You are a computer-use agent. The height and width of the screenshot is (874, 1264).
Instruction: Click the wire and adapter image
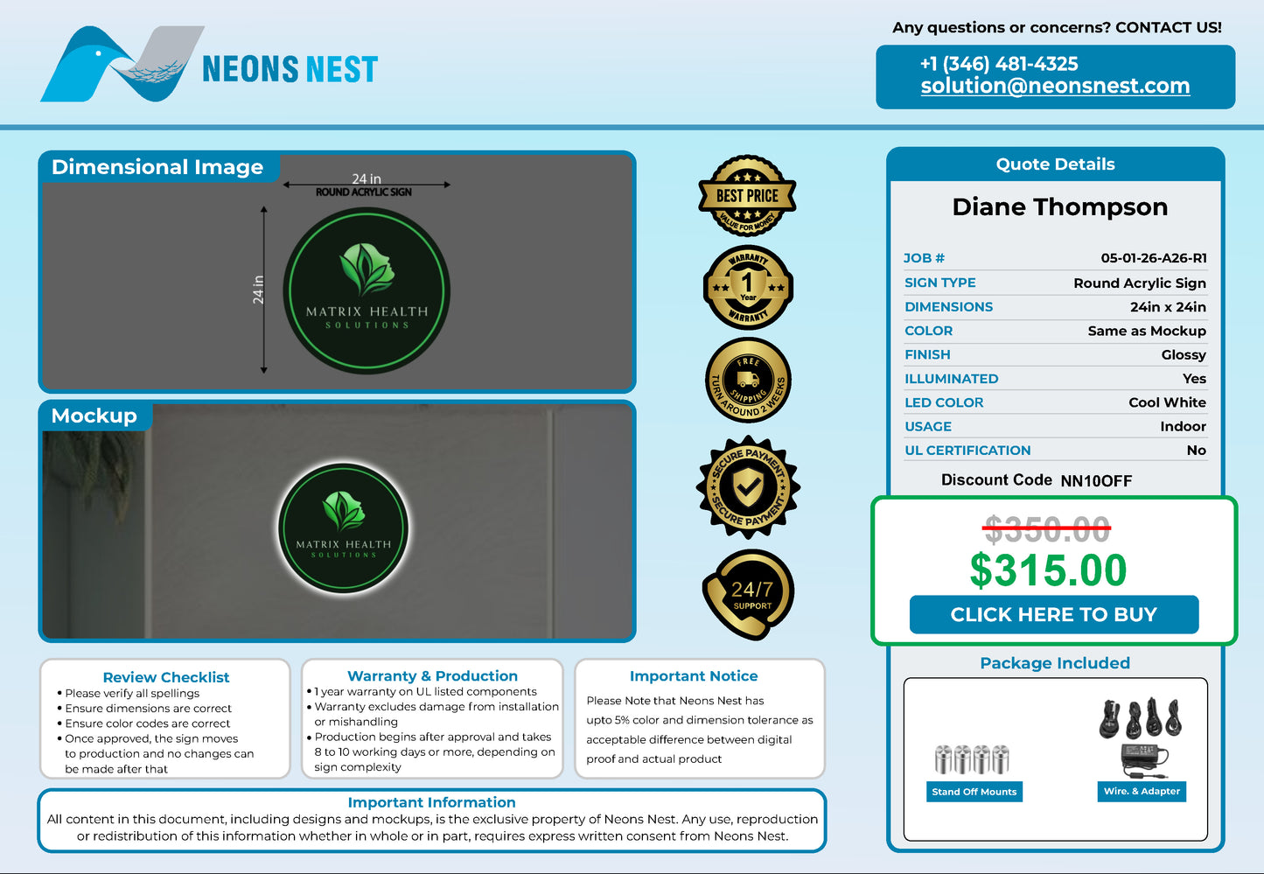pyautogui.click(x=1142, y=738)
